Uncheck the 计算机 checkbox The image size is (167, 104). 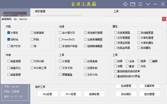[9, 32]
